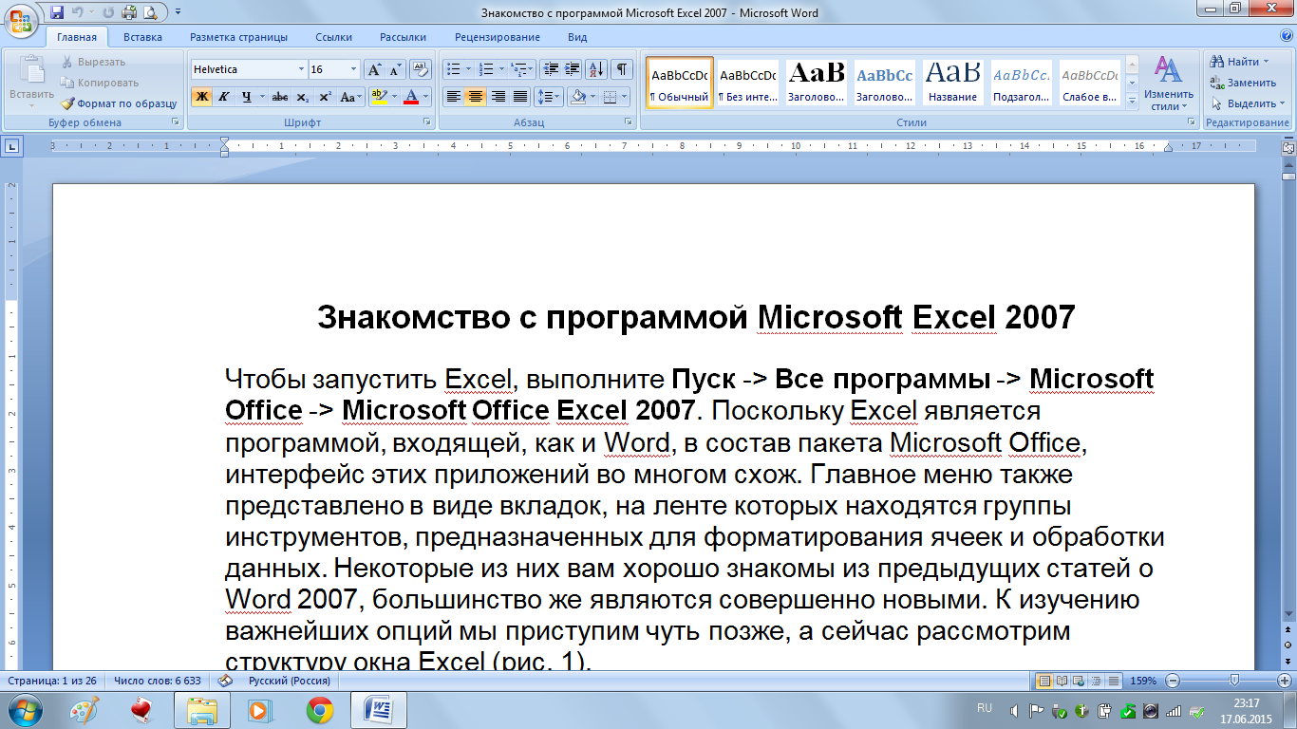Apply the Обычный style
Screen dimensions: 1297x729
tap(679, 83)
